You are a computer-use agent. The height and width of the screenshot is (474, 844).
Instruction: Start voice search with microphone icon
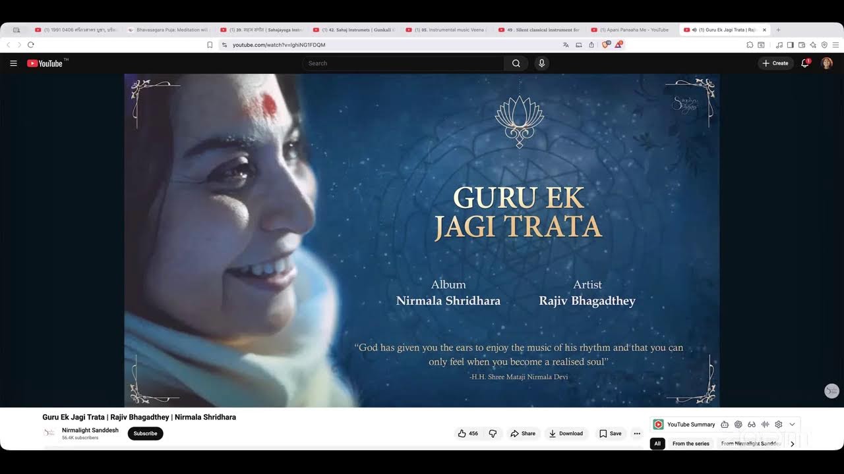(541, 63)
